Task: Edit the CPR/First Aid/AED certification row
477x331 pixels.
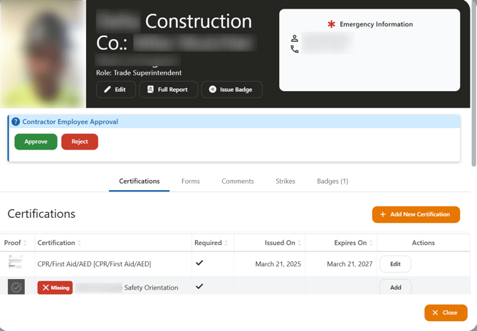Action: click(395, 264)
